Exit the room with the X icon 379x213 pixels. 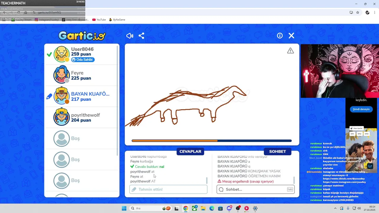[291, 36]
